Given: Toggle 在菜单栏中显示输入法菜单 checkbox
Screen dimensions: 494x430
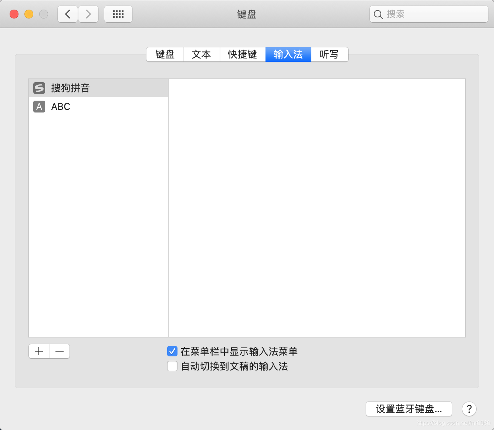Looking at the screenshot, I should (x=172, y=351).
